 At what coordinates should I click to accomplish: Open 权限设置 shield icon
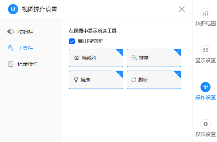[x=206, y=124]
